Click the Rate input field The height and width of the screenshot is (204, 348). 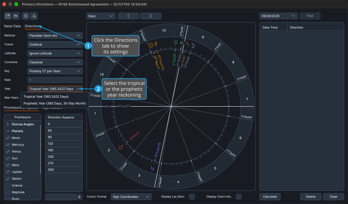(55, 80)
